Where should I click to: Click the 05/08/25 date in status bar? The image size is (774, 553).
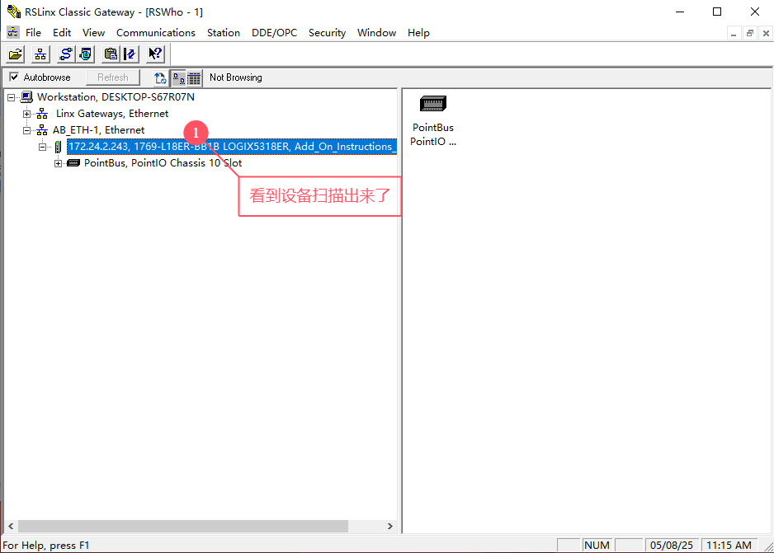[672, 545]
